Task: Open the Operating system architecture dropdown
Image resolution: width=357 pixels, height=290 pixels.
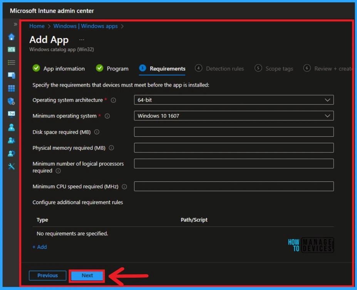Action: click(x=234, y=100)
